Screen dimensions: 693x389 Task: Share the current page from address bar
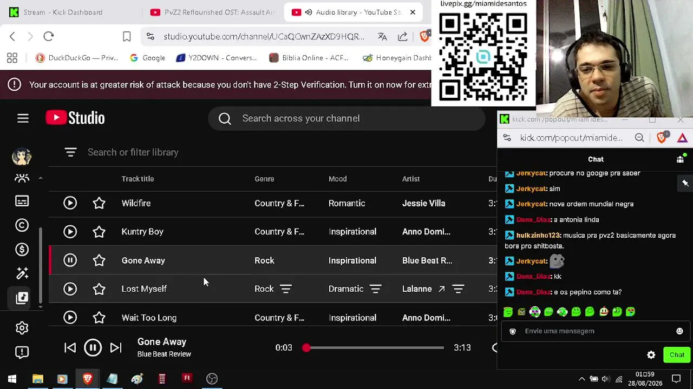point(403,36)
